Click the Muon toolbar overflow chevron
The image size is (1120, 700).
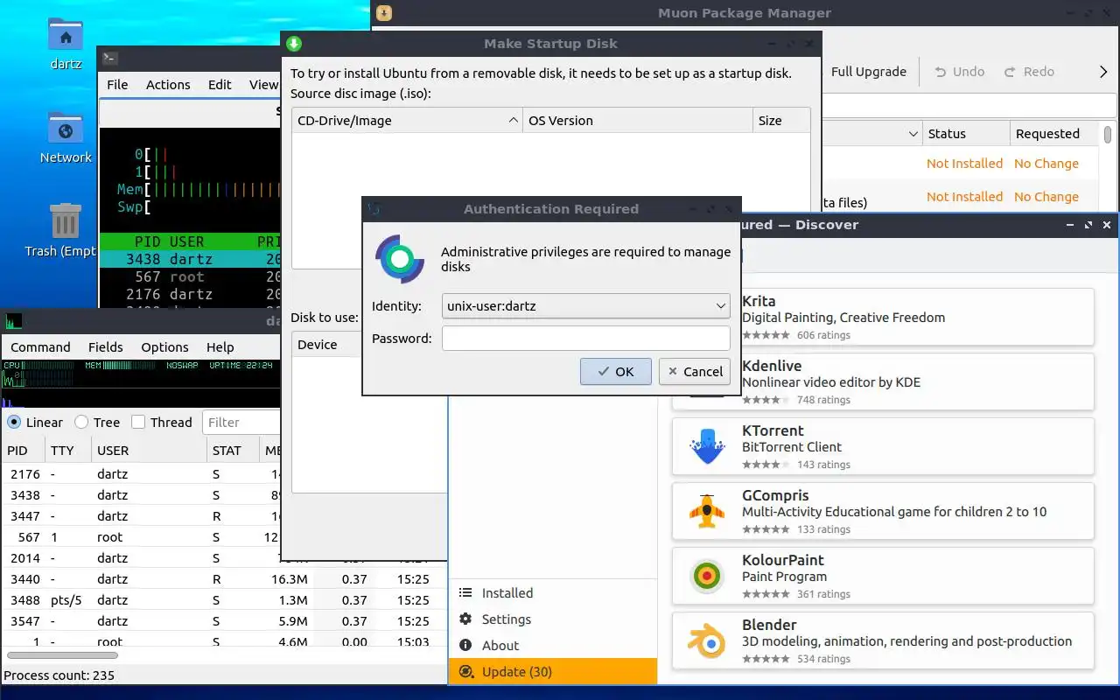pos(1103,72)
